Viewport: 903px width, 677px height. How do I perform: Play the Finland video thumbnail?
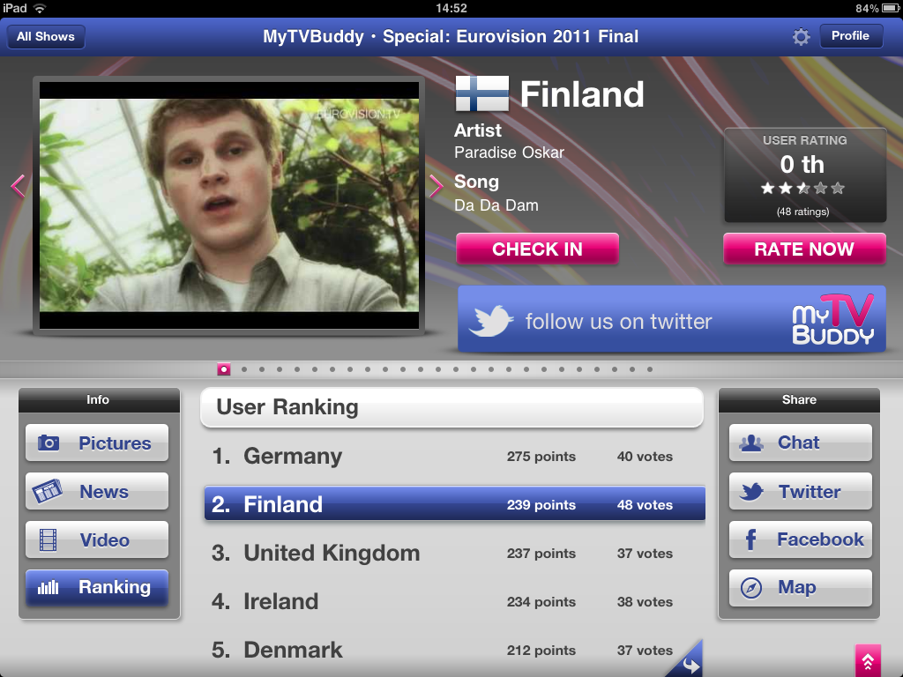point(229,205)
